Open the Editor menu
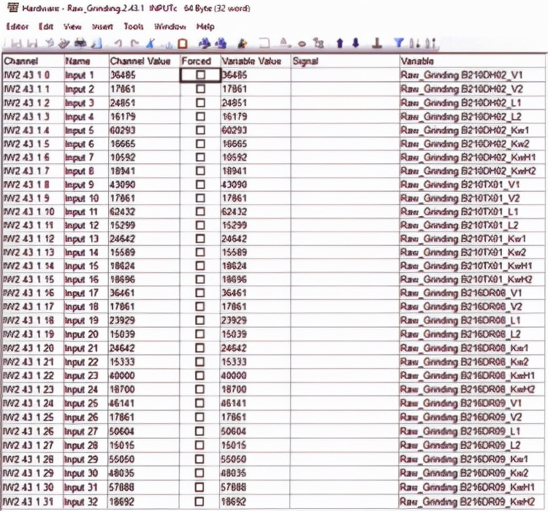Image resolution: width=548 pixels, height=511 pixels. tap(18, 26)
